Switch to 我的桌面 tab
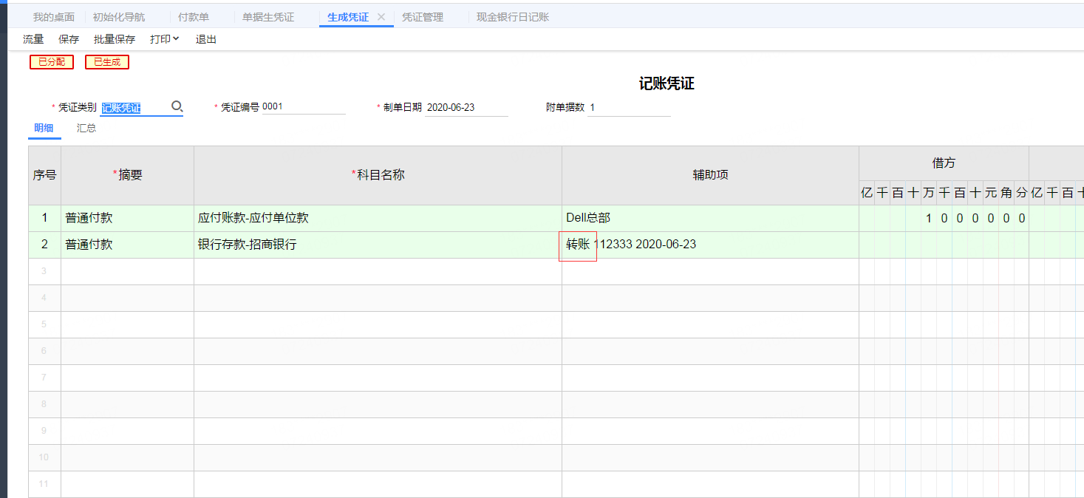1084x498 pixels. [54, 17]
